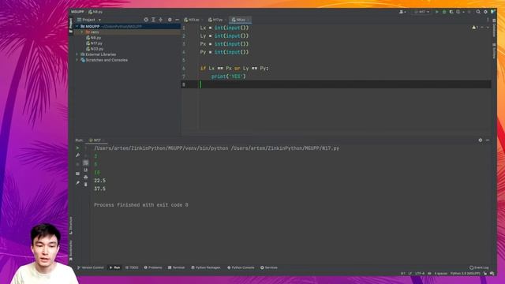Print console output icon in Run panel
Screen dimensions: 505x284
pos(86,177)
